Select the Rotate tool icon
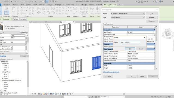Viewport: 174px width, 98px height. pyautogui.click(x=48, y=13)
